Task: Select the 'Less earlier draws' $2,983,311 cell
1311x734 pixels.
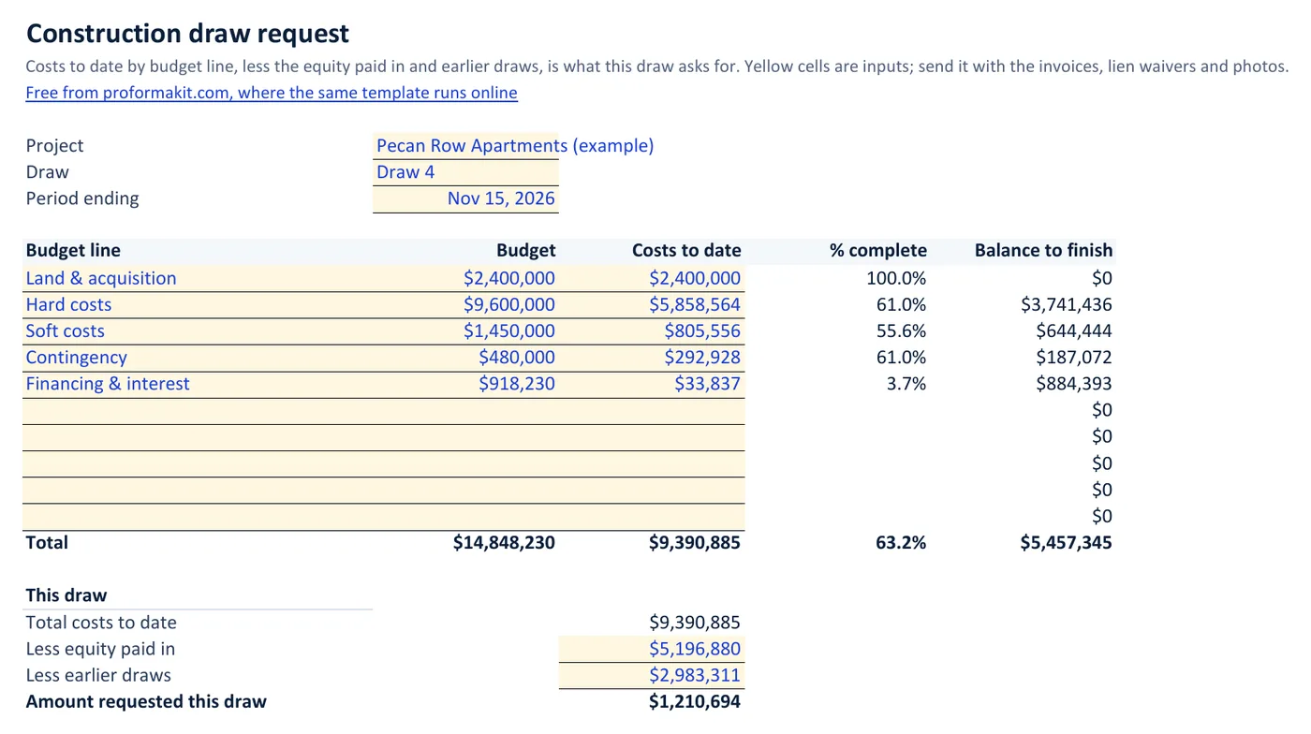Action: coord(652,675)
